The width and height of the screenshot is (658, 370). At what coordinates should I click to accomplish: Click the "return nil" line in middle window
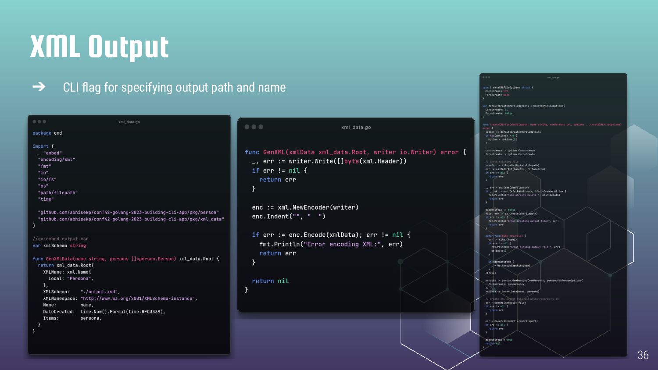click(270, 281)
